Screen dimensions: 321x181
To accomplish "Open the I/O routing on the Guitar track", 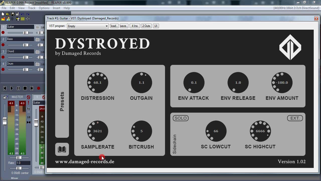I will pyautogui.click(x=43, y=27).
